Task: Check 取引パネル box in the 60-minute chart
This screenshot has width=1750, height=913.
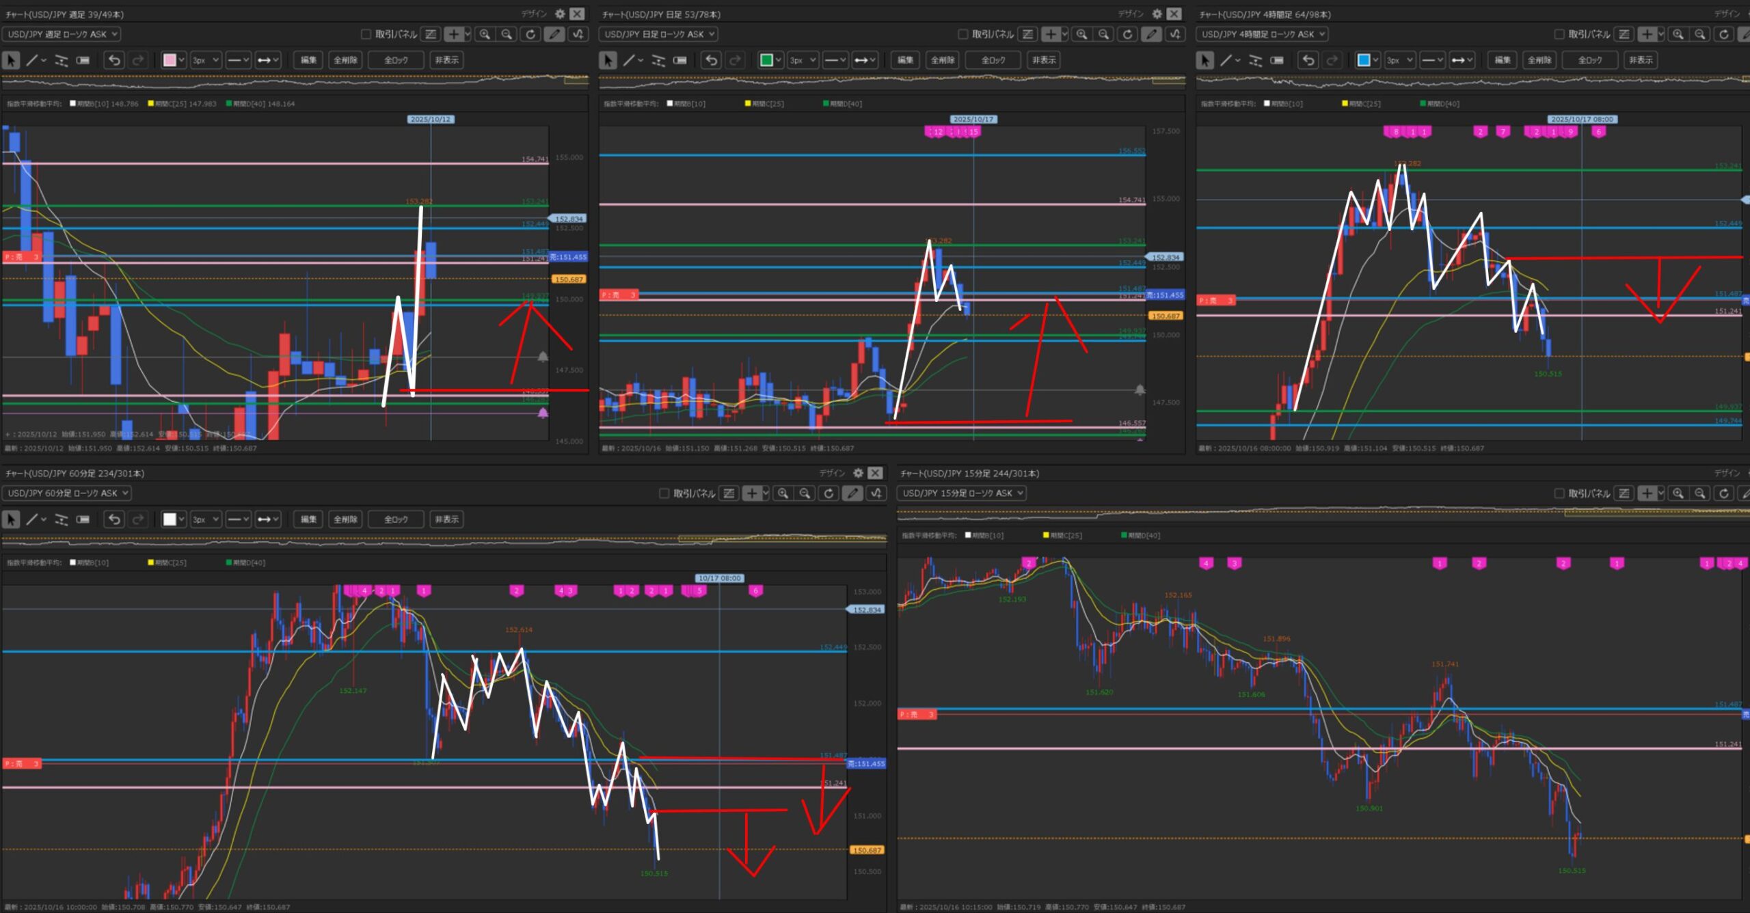Action: point(664,493)
